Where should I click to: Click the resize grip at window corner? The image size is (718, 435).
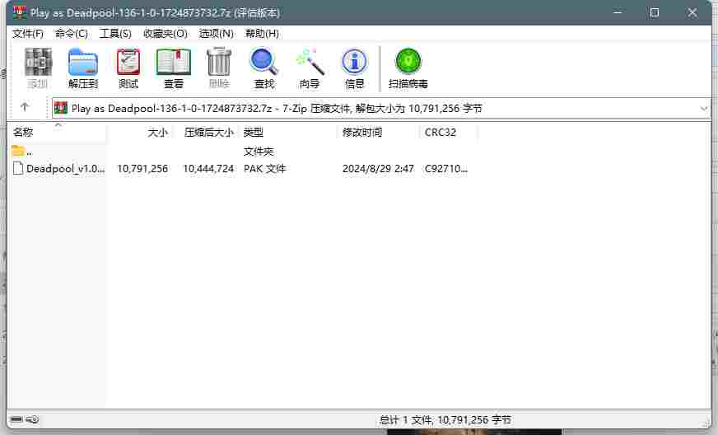pyautogui.click(x=706, y=423)
